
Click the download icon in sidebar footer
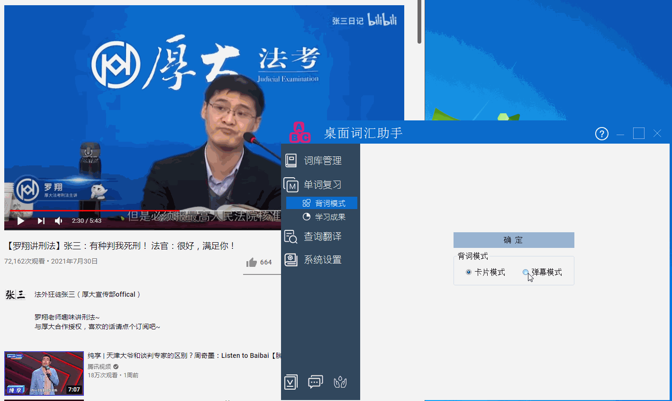click(x=291, y=382)
